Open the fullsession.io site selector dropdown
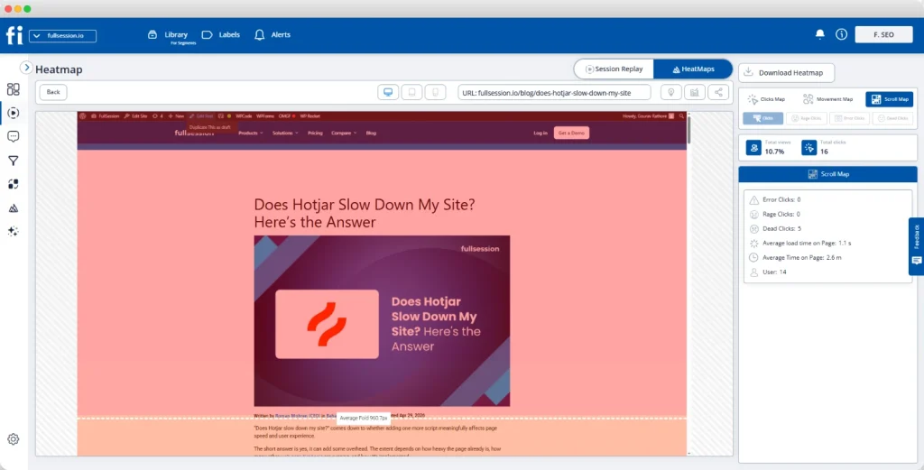The height and width of the screenshot is (470, 924). 62,36
